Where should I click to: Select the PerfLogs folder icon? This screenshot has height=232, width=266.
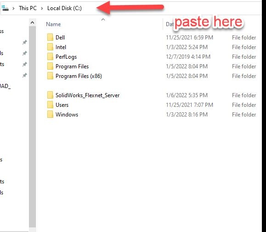click(x=50, y=56)
